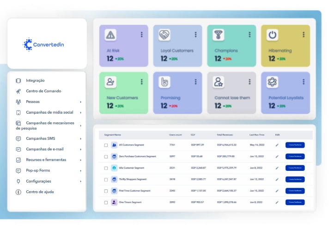
Task: Open the Champions card three-dot menu
Action: click(249, 35)
